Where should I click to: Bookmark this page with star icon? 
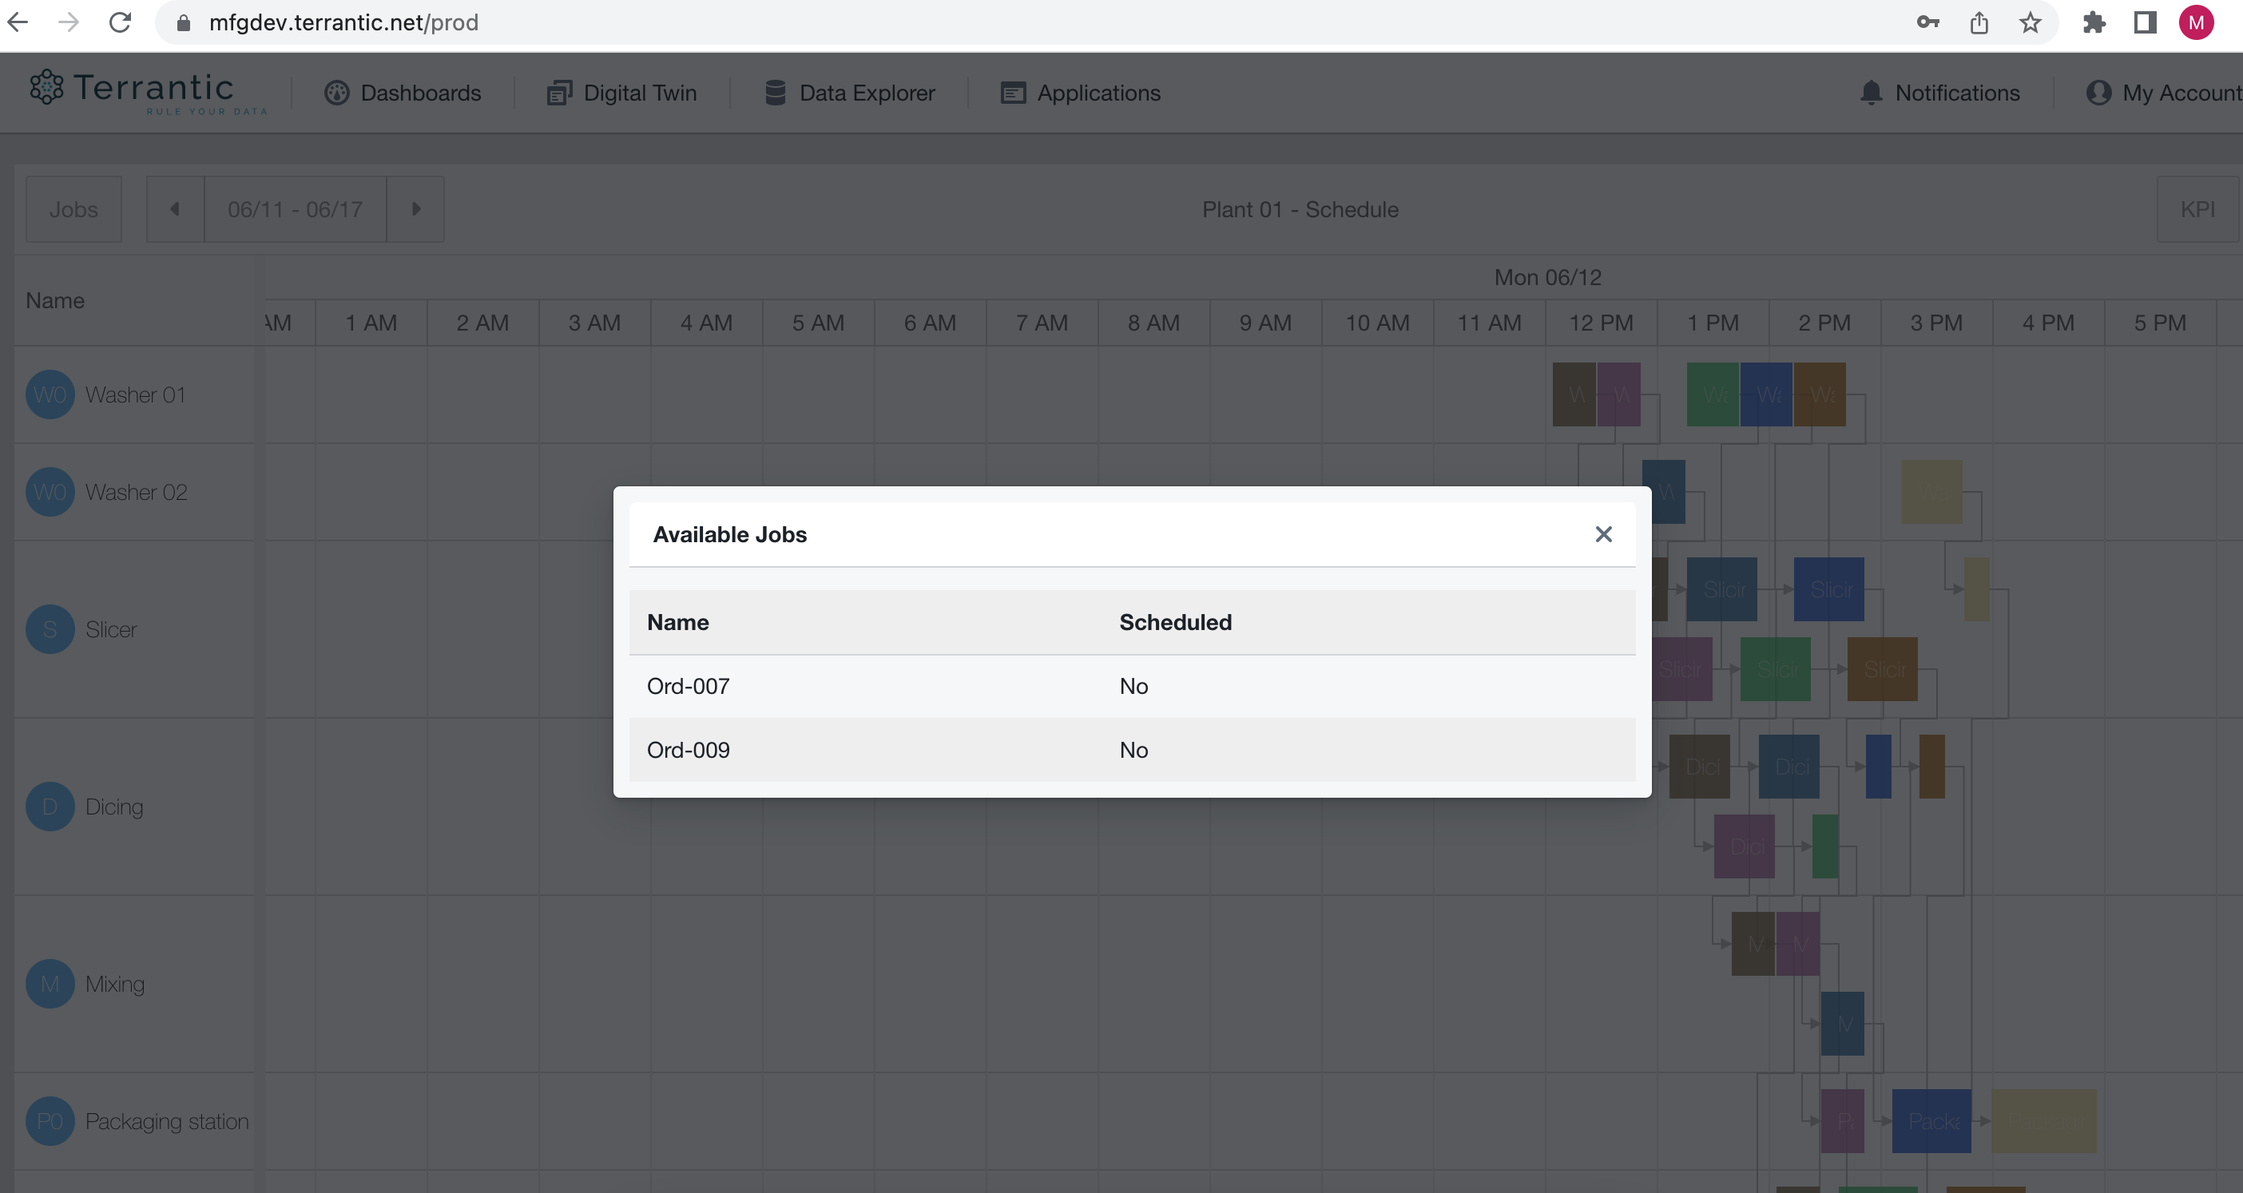(2030, 22)
